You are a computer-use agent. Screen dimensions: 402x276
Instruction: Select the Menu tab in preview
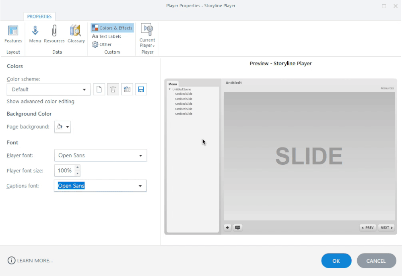point(173,84)
